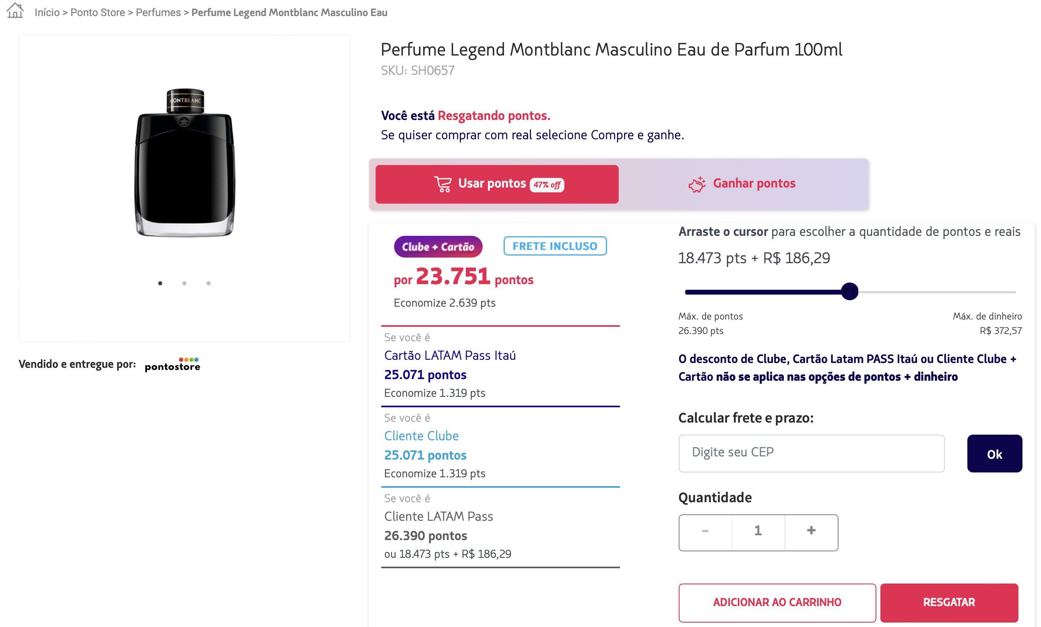Viewport: 1041px width, 627px height.
Task: Click the RESGATAR button
Action: 949,602
